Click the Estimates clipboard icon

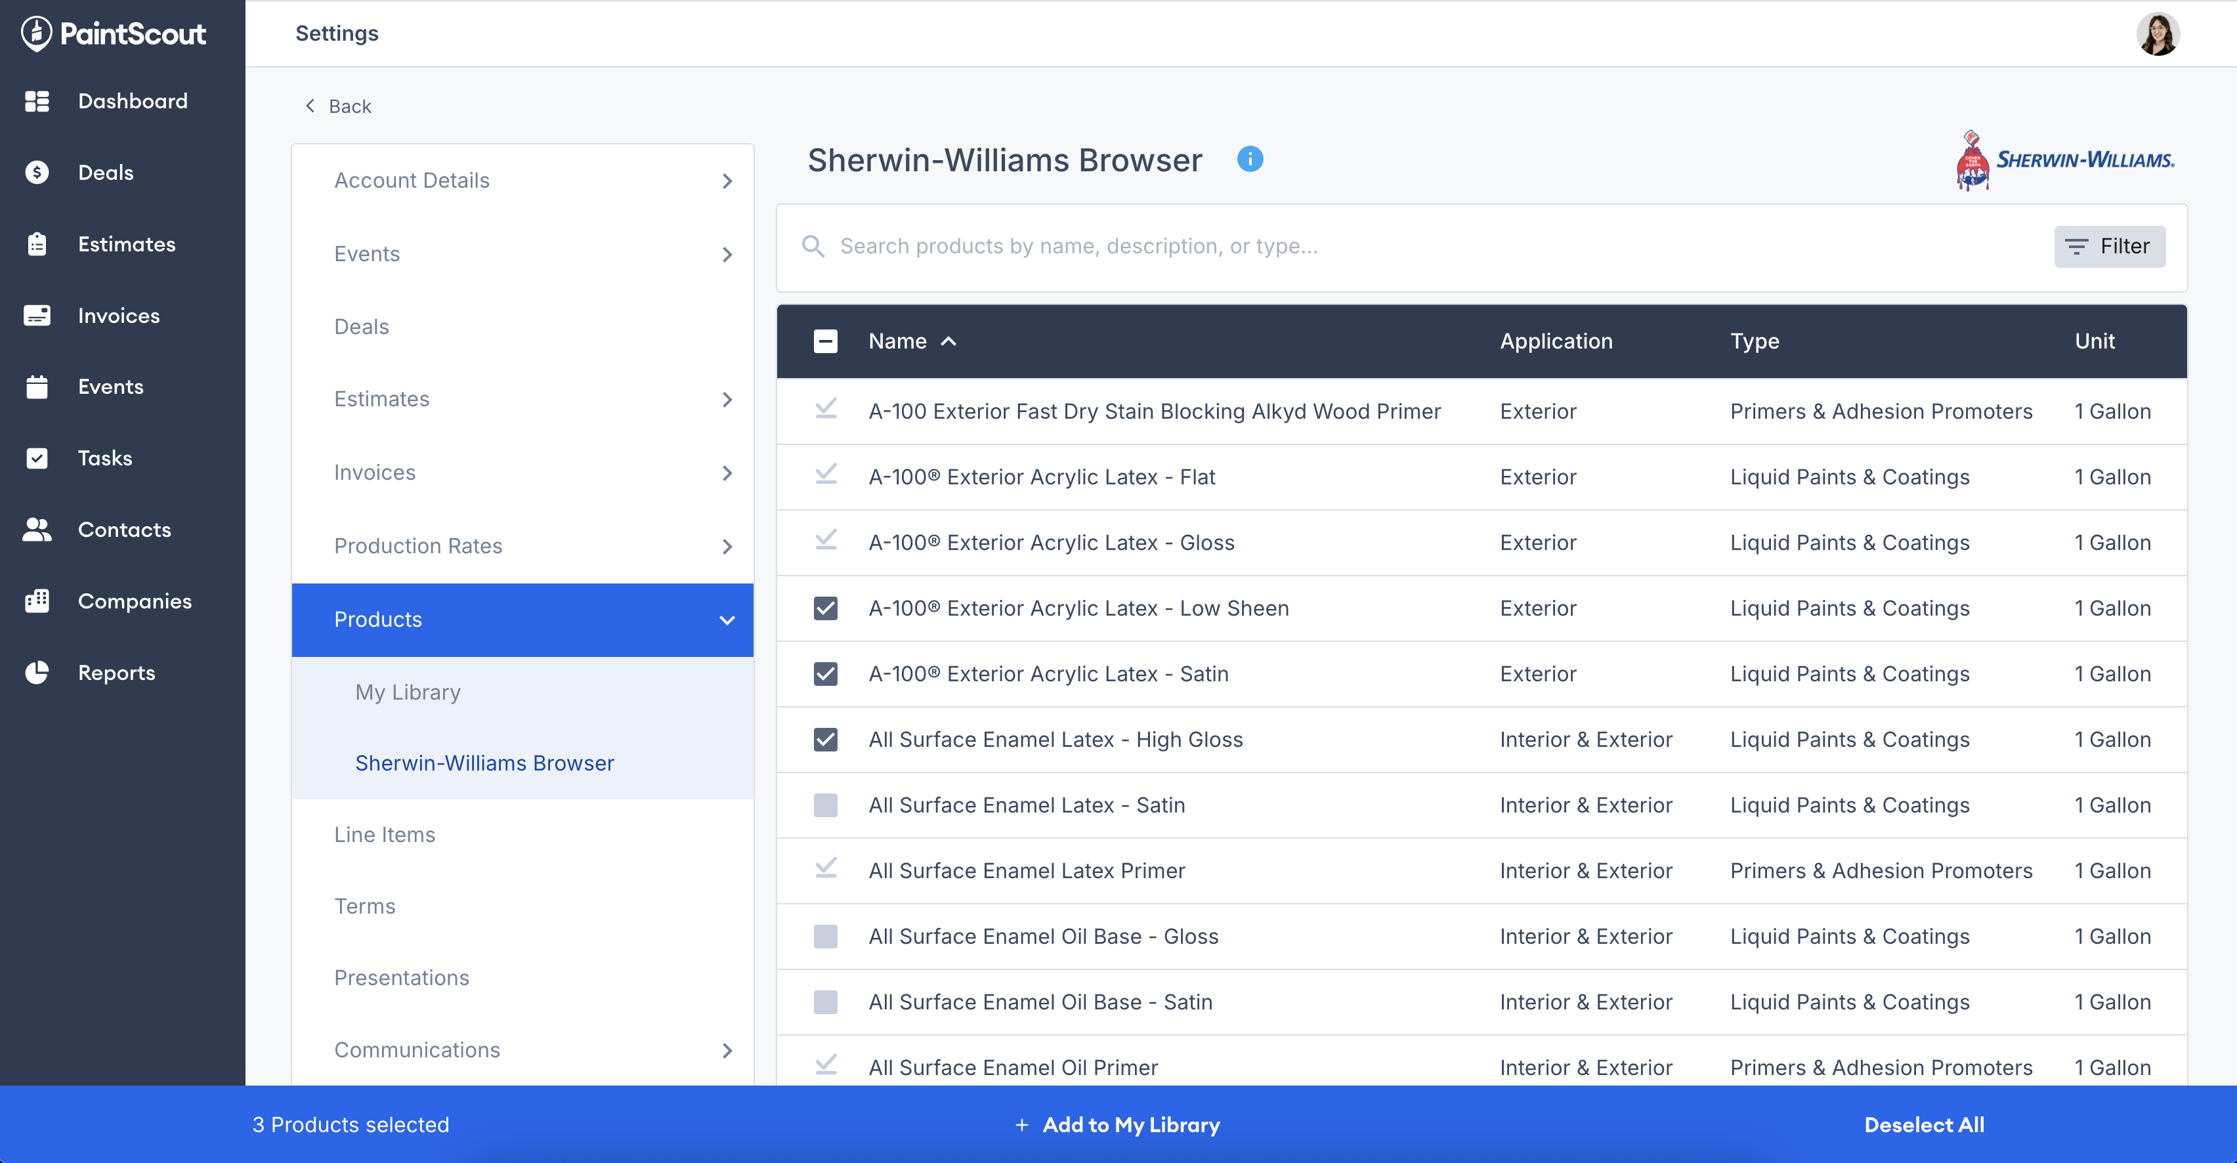click(x=37, y=244)
